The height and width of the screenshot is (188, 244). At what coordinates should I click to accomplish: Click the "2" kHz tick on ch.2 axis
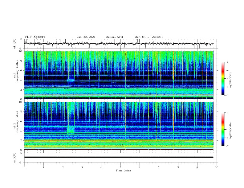[22, 140]
